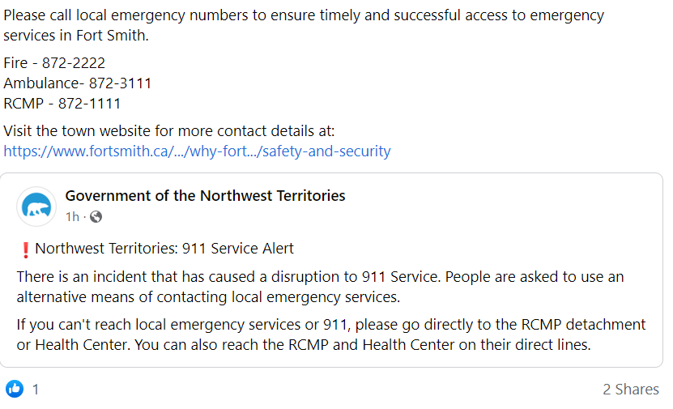Open the Government of the Northwest Territories page
The height and width of the screenshot is (409, 673).
click(205, 196)
